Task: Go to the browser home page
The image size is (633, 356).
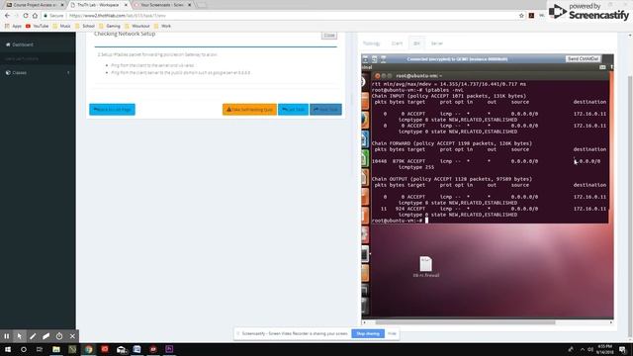Action: pos(35,16)
